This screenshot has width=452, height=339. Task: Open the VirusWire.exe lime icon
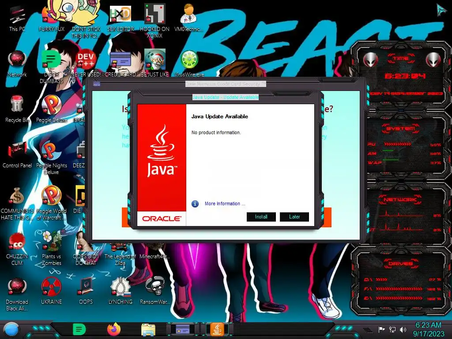point(189,64)
